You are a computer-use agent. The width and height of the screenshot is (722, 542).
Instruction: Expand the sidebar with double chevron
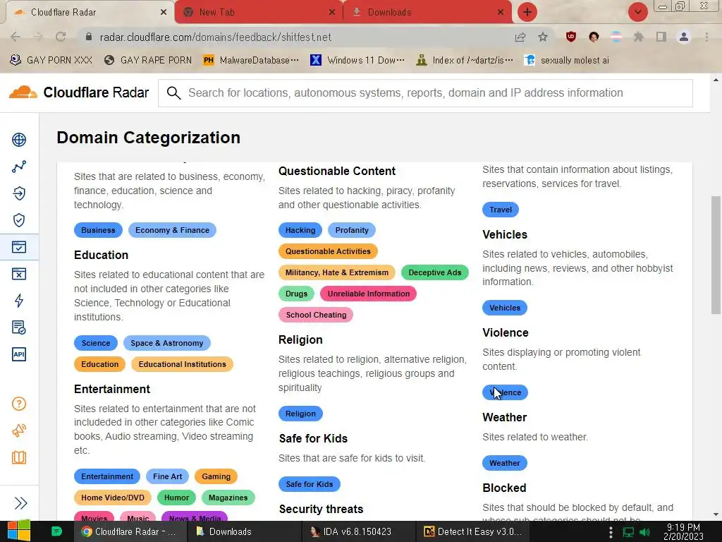[x=20, y=502]
